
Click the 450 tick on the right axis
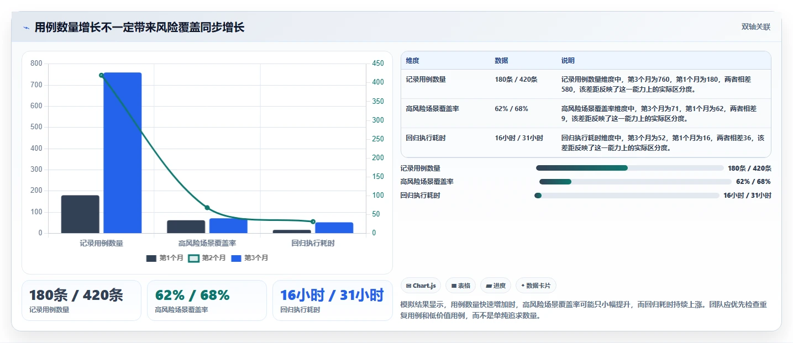(379, 64)
